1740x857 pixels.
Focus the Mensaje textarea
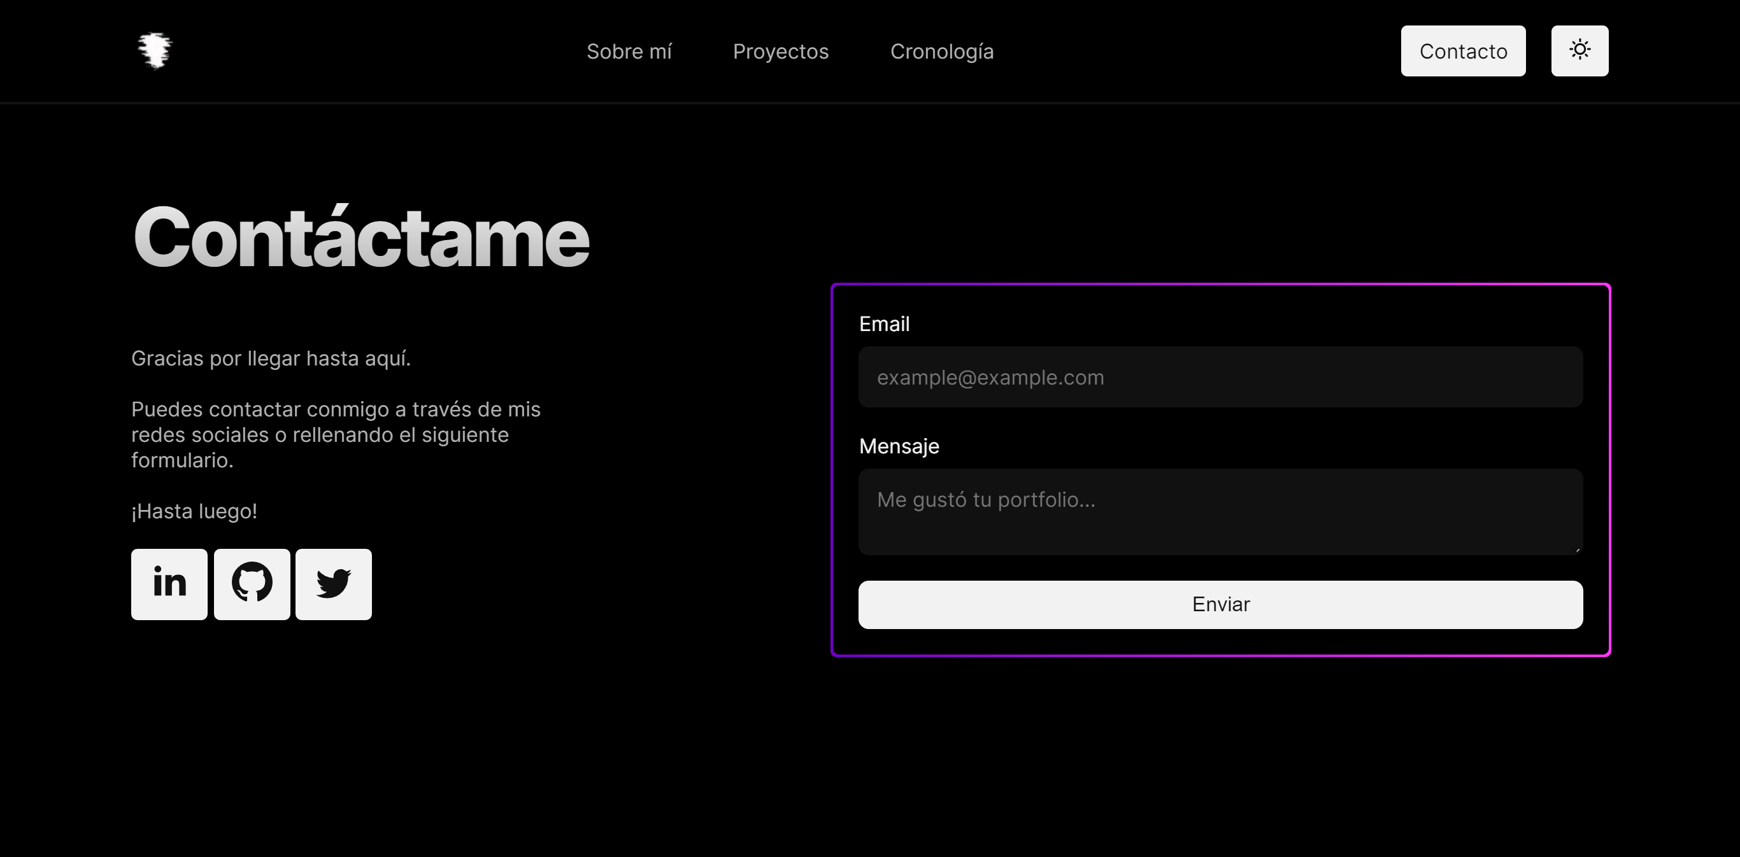tap(1220, 511)
